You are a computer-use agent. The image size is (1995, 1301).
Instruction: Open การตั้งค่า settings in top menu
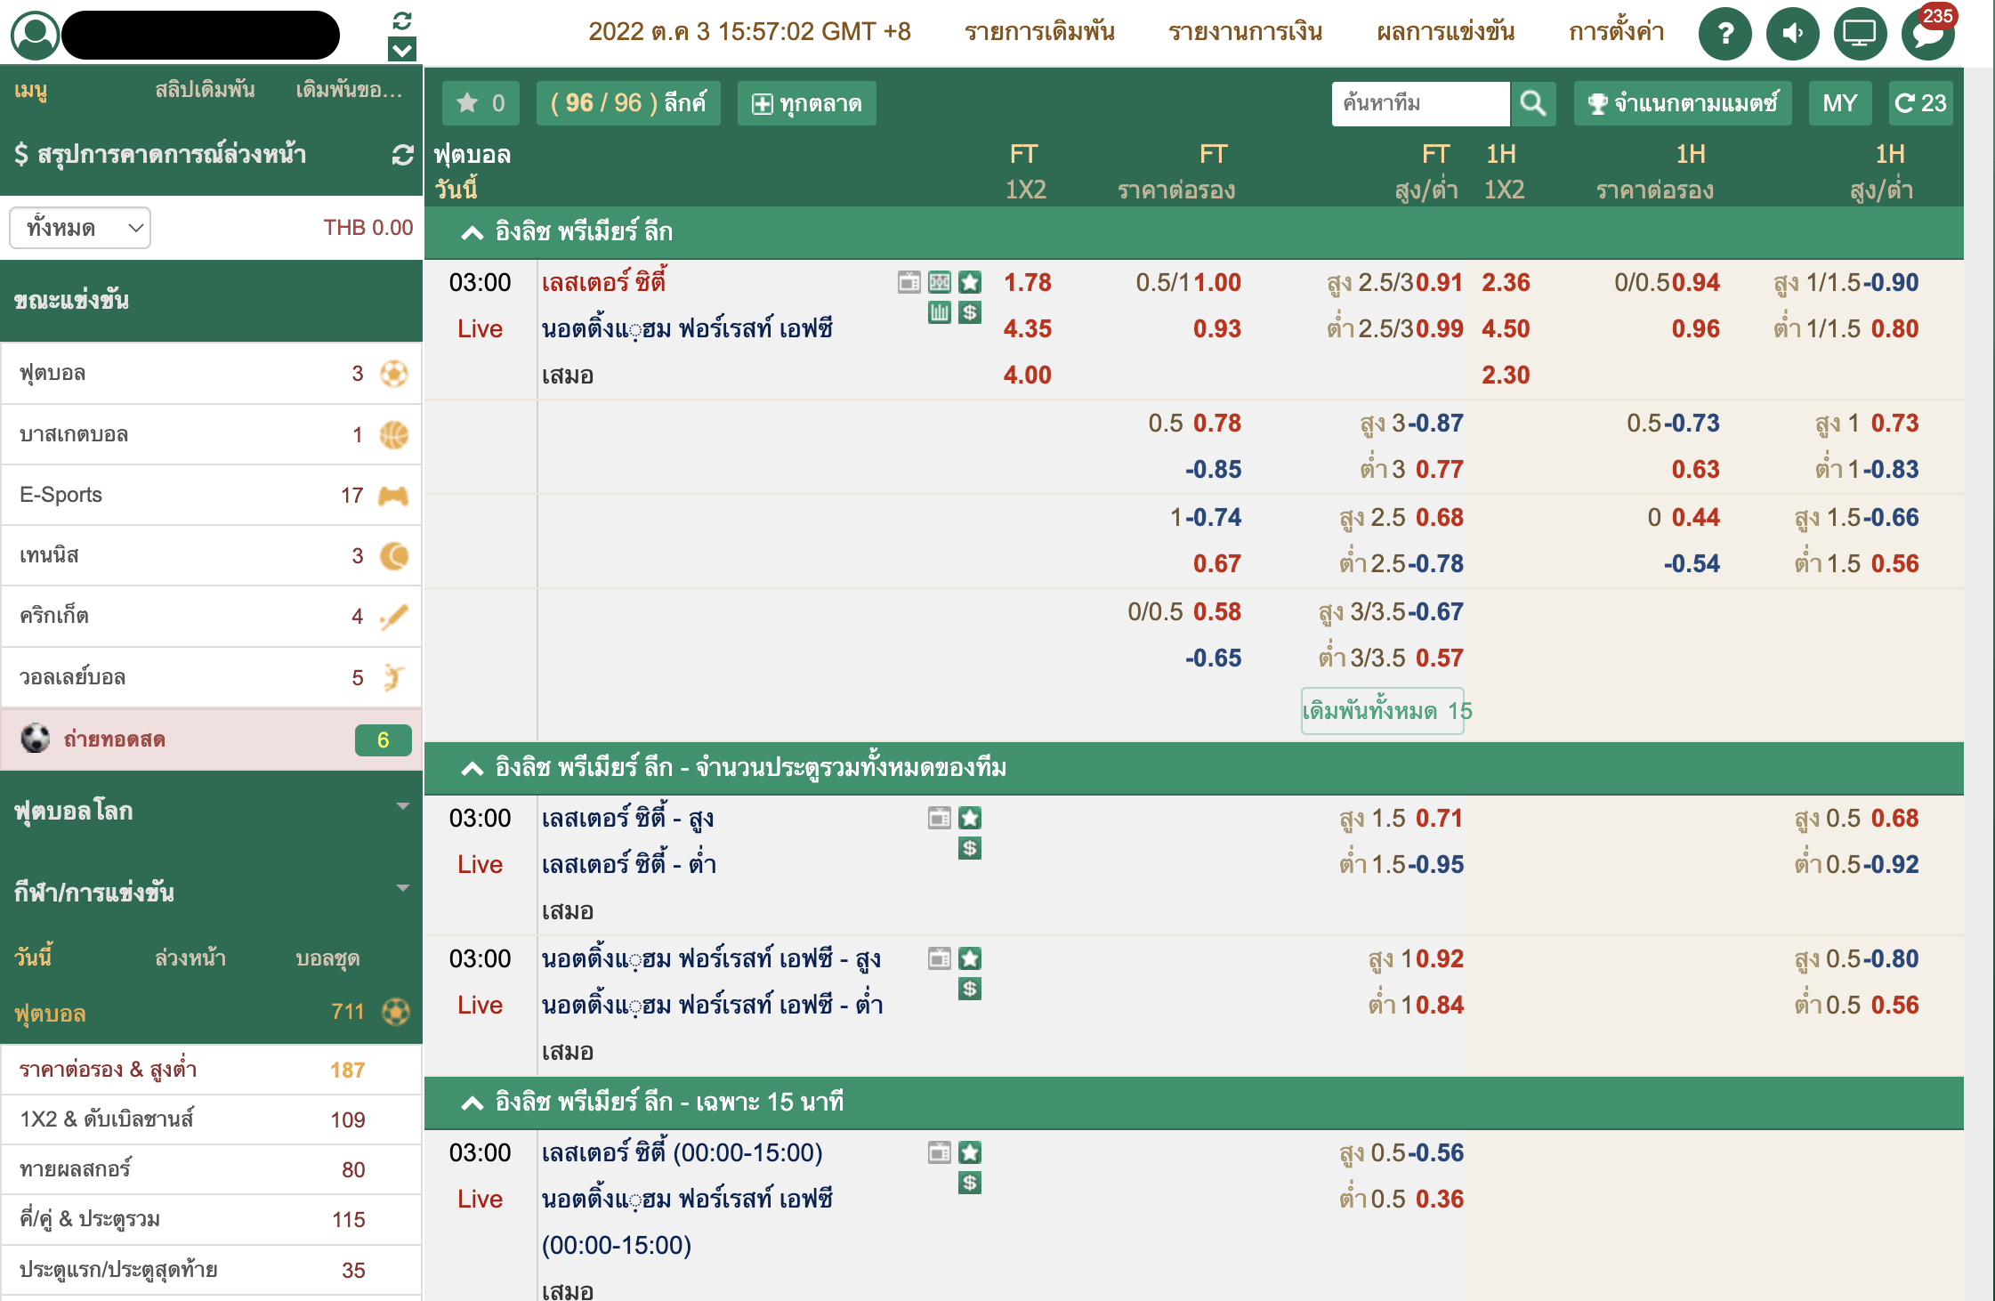pyautogui.click(x=1616, y=32)
